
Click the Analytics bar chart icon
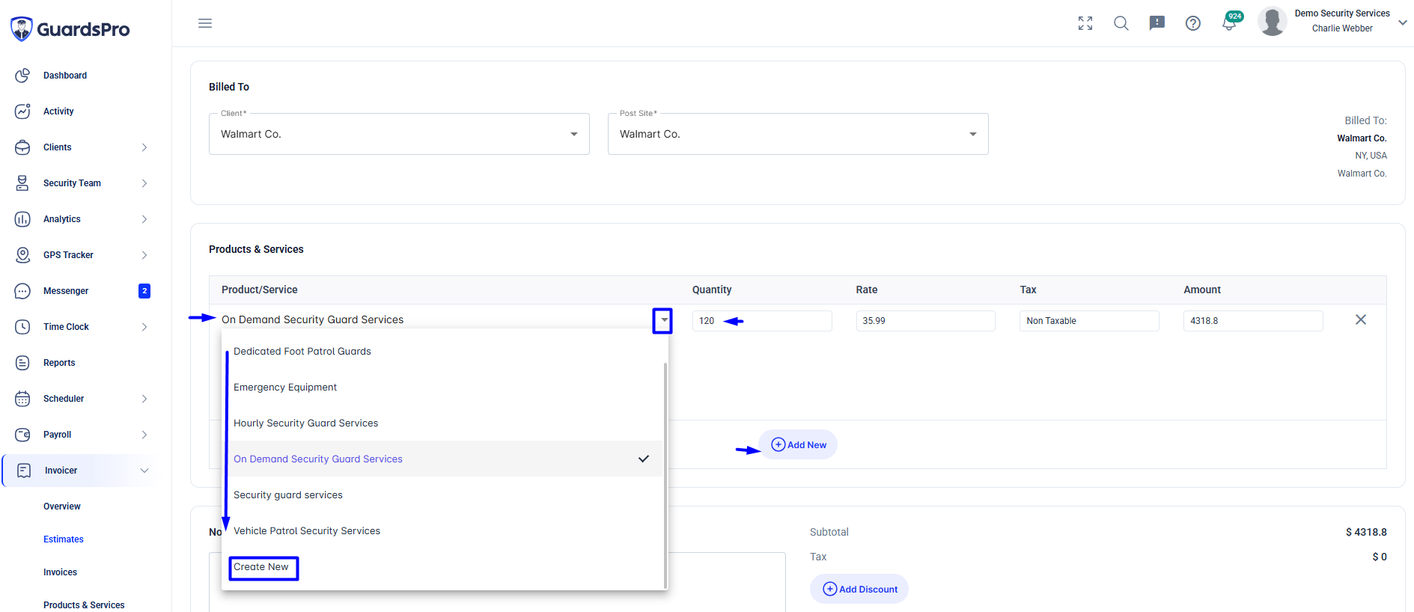point(22,219)
